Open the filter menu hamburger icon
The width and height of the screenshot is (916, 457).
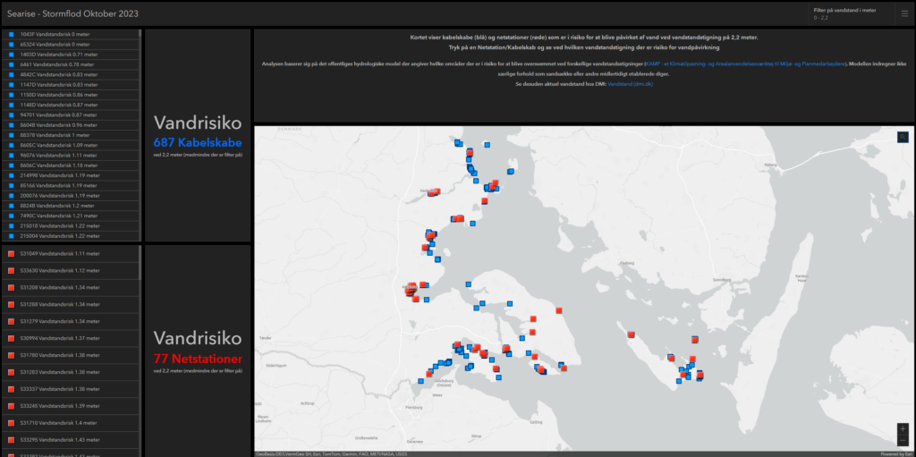[x=903, y=13]
